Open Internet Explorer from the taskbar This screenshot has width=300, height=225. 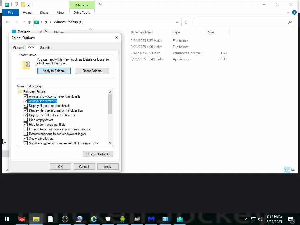click(x=94, y=219)
